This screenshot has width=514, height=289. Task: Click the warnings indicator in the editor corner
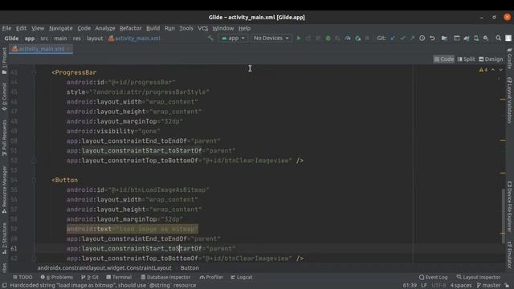pos(483,70)
